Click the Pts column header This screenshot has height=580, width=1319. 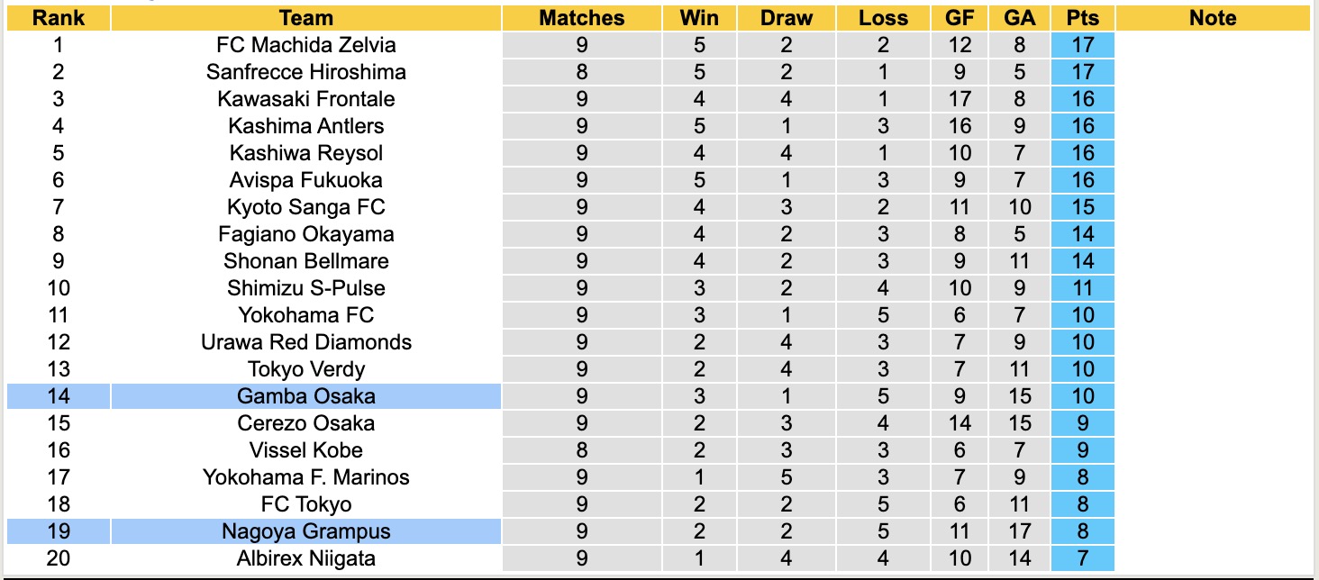[1082, 18]
